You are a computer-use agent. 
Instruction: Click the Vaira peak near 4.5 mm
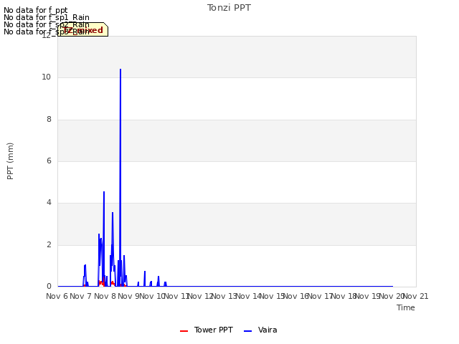pos(104,192)
